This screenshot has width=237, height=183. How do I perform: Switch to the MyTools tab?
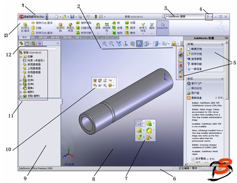(x=113, y=37)
